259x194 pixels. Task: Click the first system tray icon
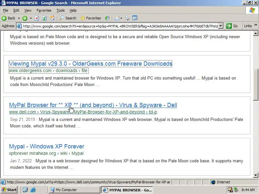tap(230, 190)
